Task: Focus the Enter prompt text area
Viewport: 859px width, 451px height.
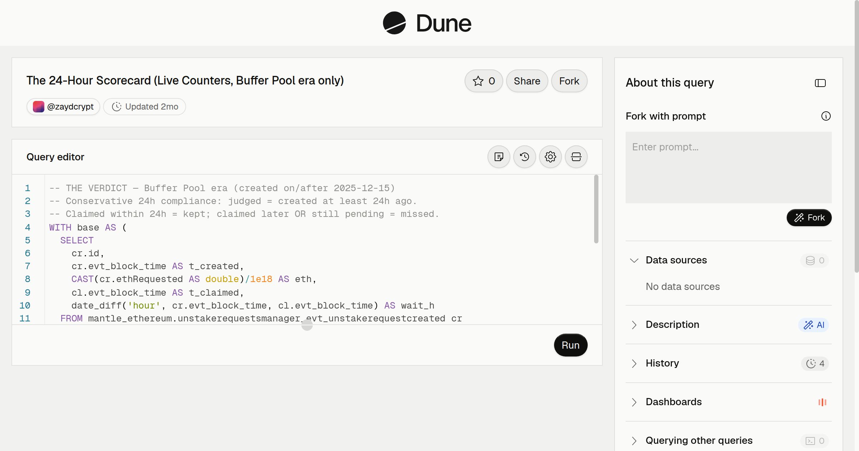Action: [728, 168]
